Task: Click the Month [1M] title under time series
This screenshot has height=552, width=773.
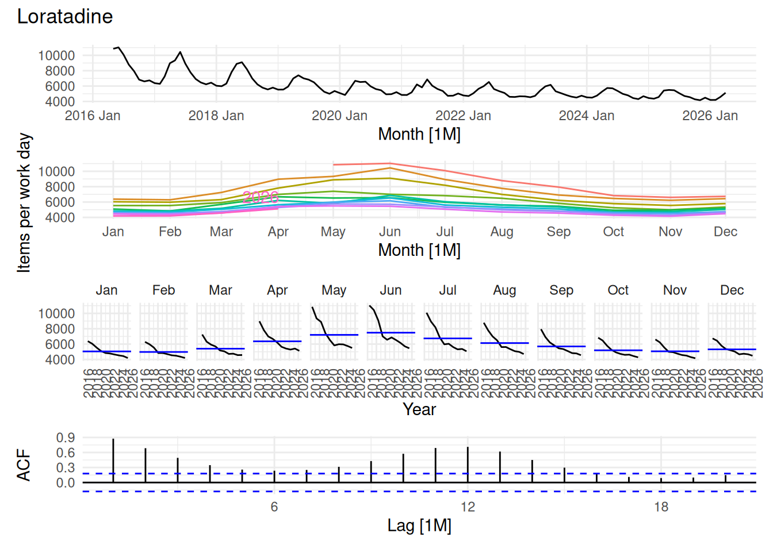Action: click(x=419, y=134)
